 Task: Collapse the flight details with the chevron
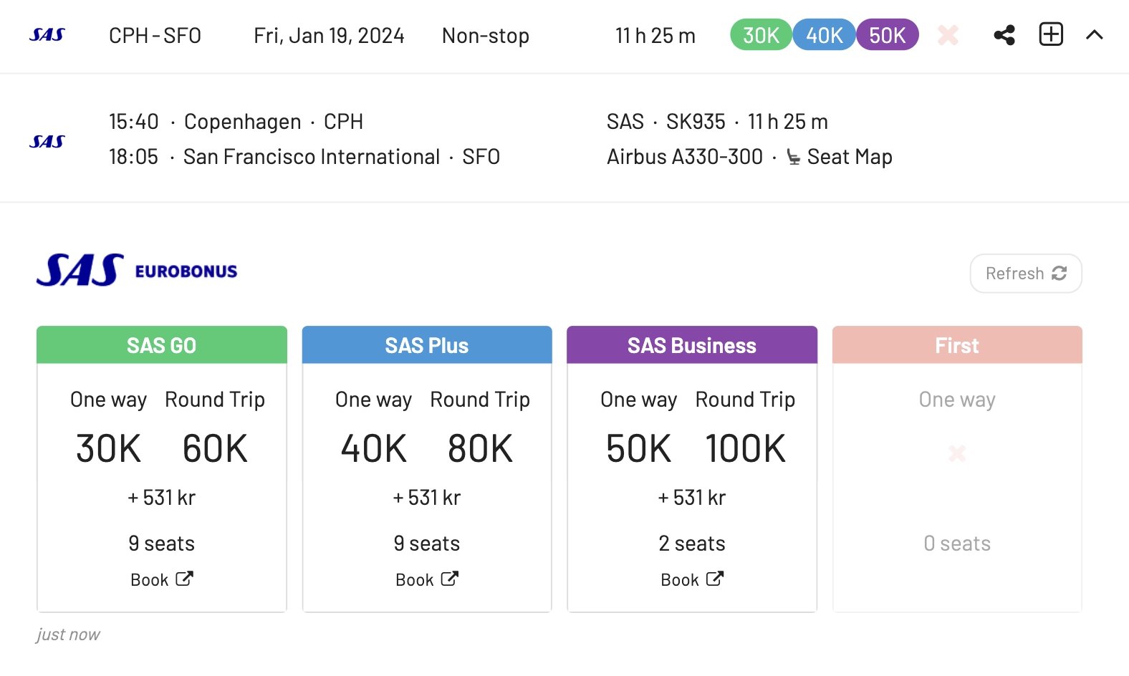pyautogui.click(x=1095, y=35)
